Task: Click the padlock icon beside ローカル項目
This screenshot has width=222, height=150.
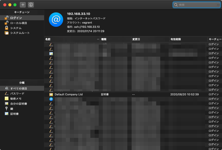Action: 6,23
